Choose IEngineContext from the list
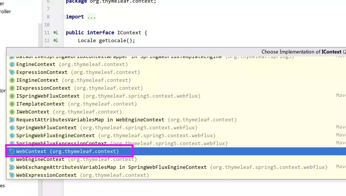The height and width of the screenshot is (196, 346). [176, 80]
